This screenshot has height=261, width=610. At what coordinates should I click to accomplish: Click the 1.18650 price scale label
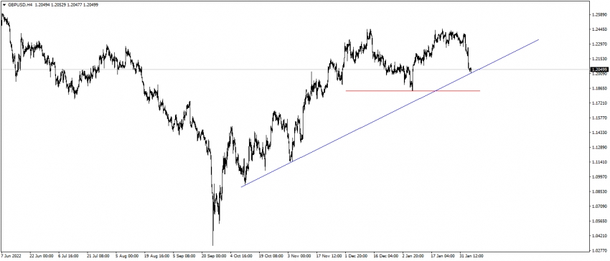click(599, 88)
